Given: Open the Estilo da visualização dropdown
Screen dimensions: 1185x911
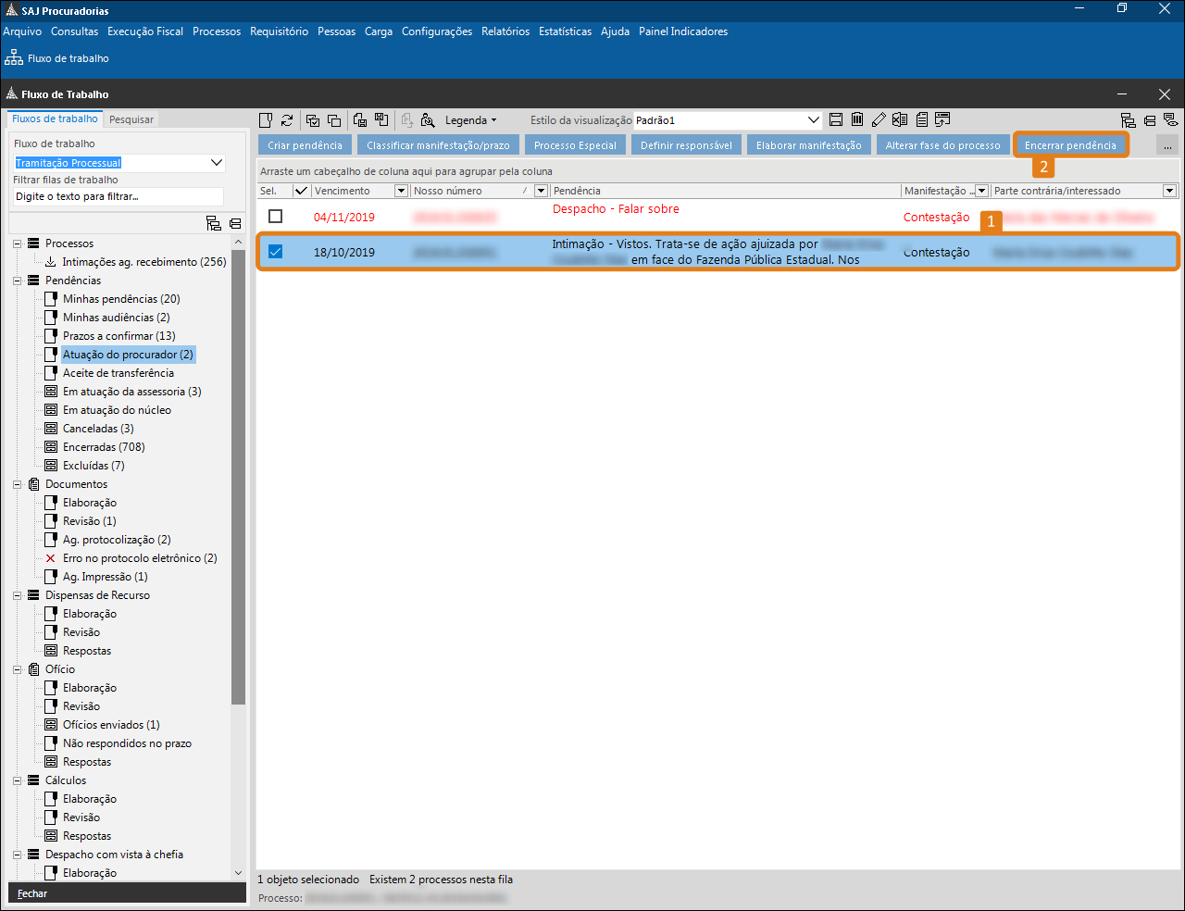Looking at the screenshot, I should pyautogui.click(x=814, y=120).
